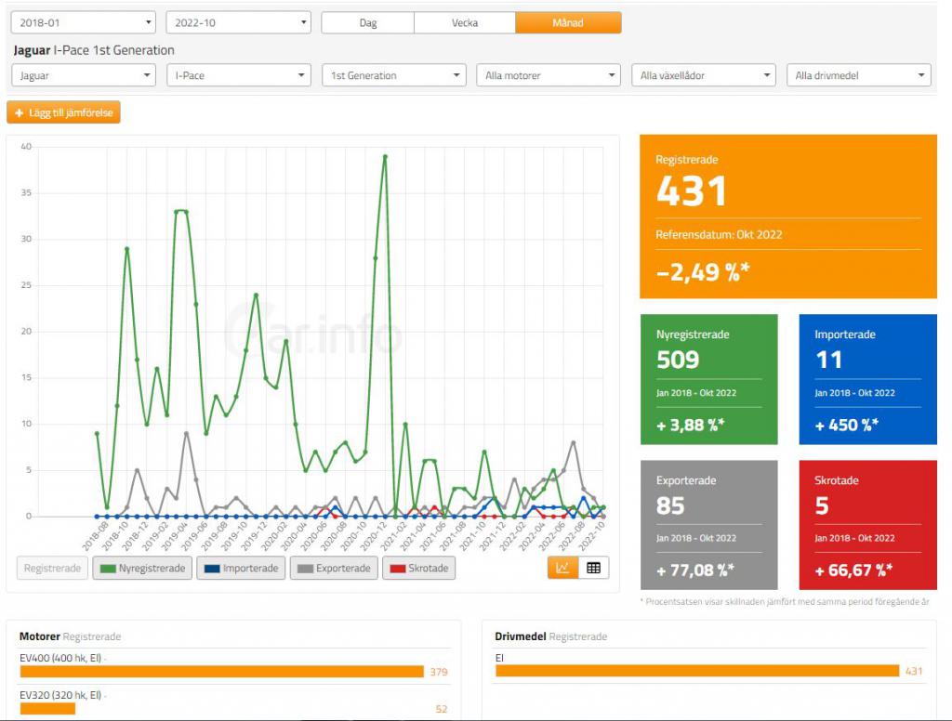Switch to the Dag view tab

pyautogui.click(x=368, y=23)
